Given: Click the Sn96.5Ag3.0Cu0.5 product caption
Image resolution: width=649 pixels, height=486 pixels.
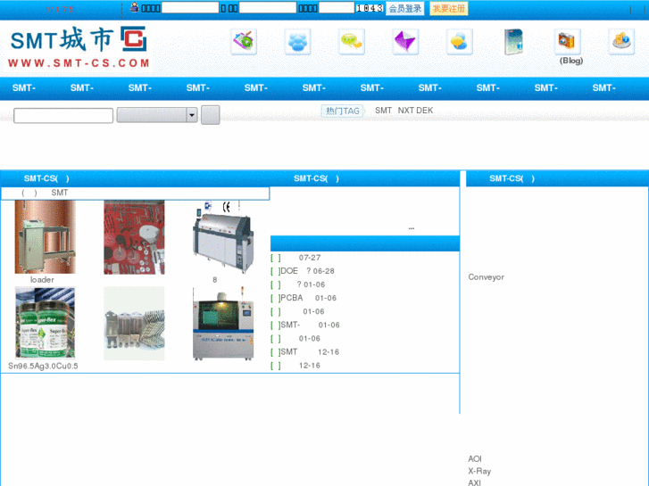Looking at the screenshot, I should (43, 366).
